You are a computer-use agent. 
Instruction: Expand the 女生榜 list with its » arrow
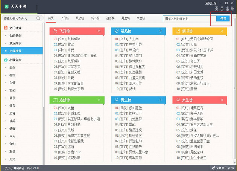pyautogui.click(x=222, y=100)
